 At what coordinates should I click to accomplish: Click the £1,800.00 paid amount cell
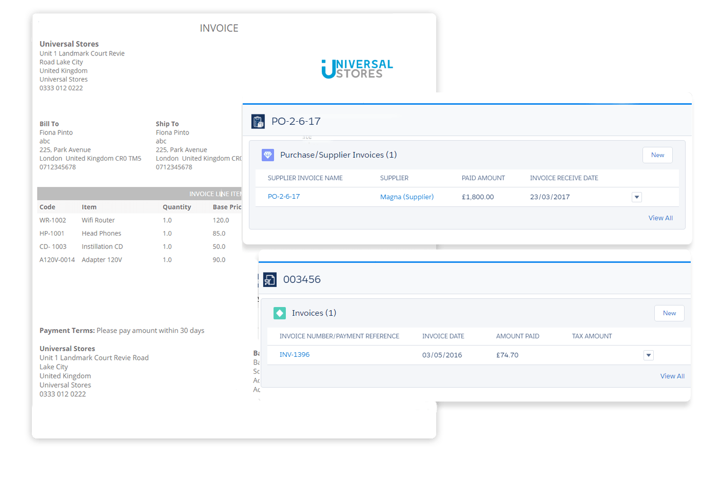tap(478, 197)
